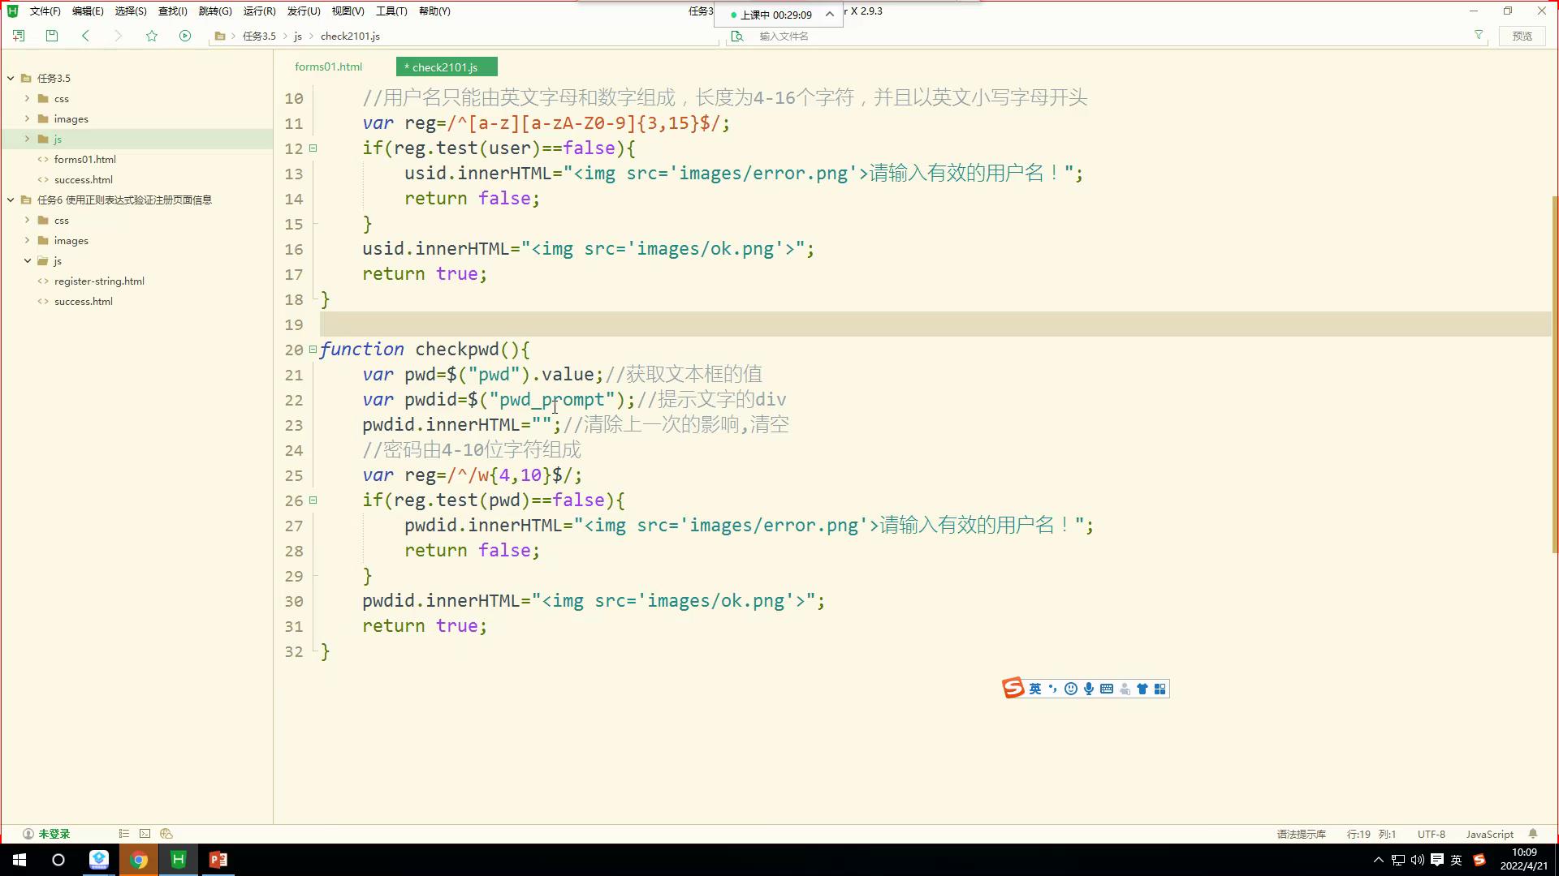Screen dimensions: 1559x876
Task: Click the Sogou voice microphone icon
Action: 1089,689
